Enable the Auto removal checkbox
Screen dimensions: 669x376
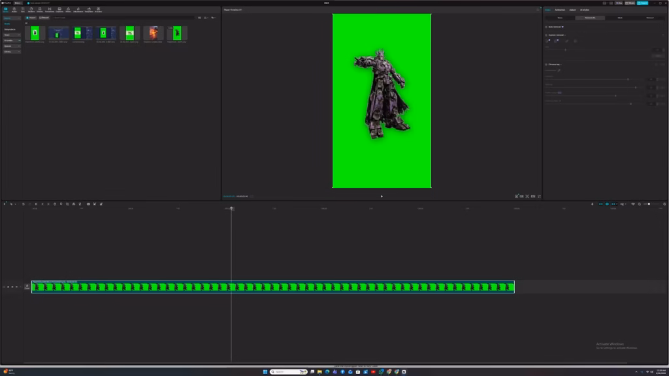546,27
